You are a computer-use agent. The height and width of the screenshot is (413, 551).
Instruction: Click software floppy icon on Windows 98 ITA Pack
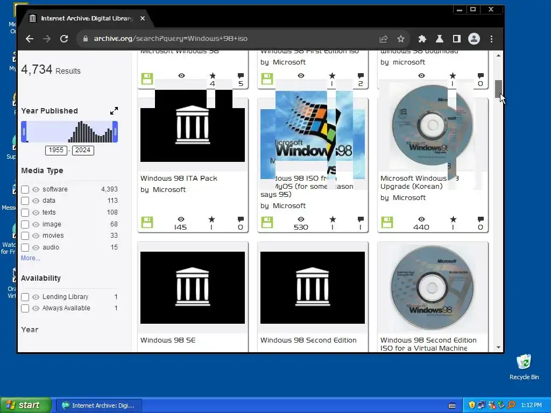pyautogui.click(x=147, y=222)
